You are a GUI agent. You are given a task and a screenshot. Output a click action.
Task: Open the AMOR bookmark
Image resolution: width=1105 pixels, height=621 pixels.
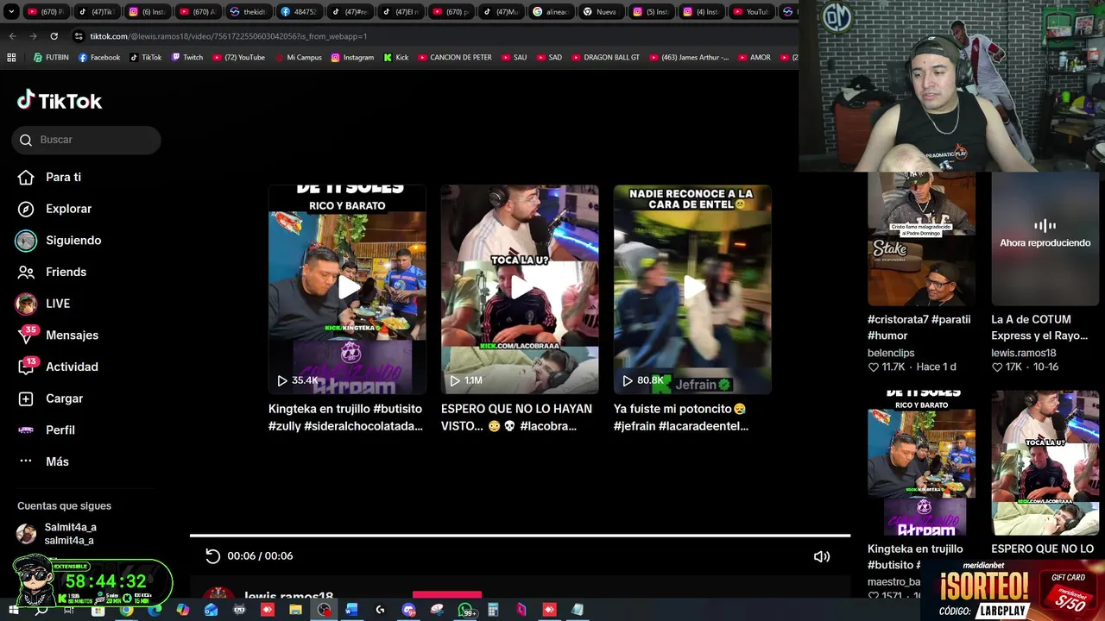click(x=753, y=58)
